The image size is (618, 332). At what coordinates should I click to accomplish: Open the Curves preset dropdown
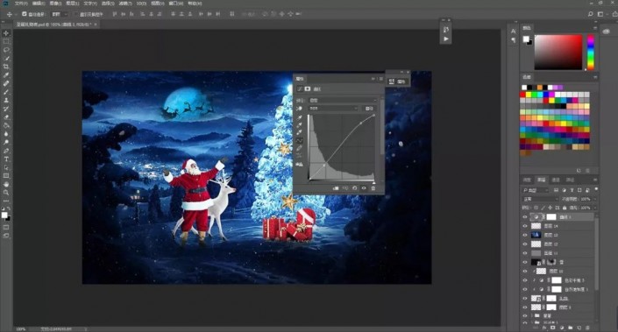(x=343, y=101)
